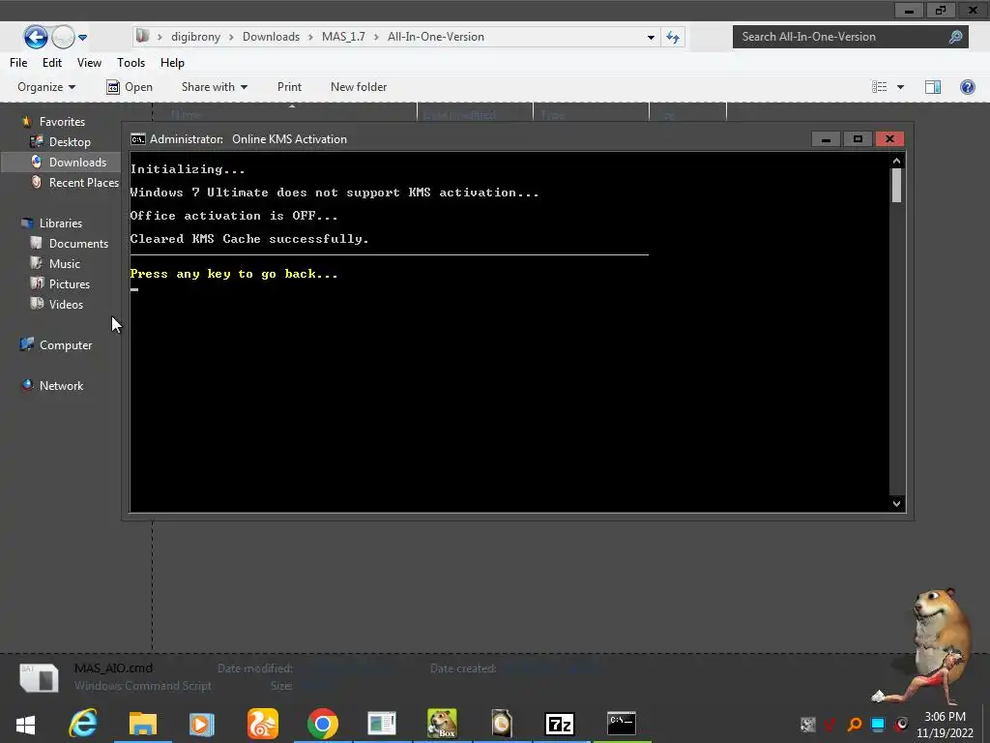This screenshot has width=990, height=743.
Task: Click the red V tray icon
Action: (830, 724)
